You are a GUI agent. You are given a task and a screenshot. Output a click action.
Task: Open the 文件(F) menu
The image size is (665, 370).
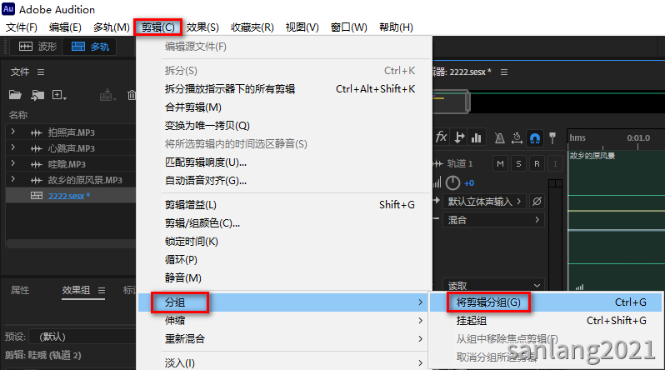21,27
